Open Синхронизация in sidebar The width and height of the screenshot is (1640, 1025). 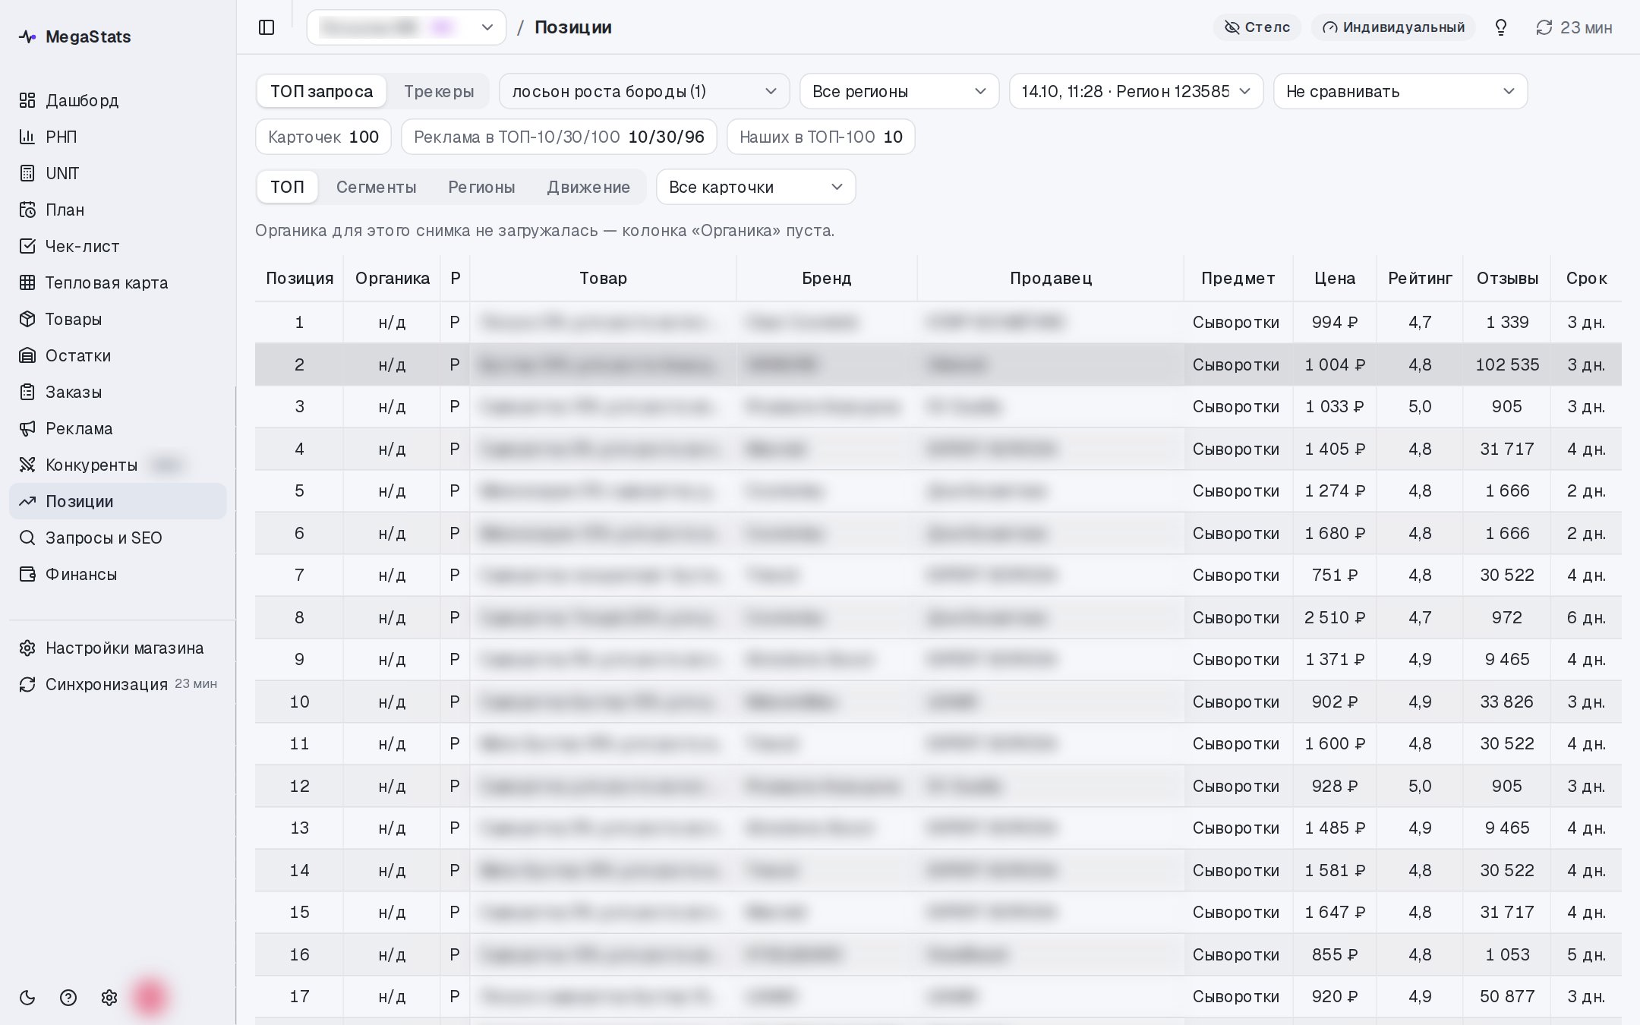point(118,684)
